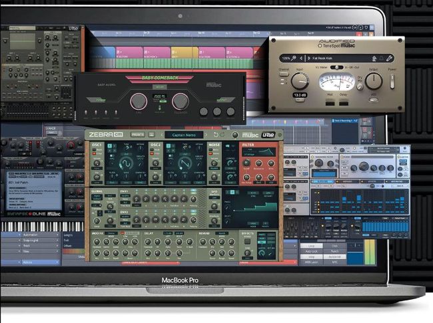
Task: Click the u-he logo badge in Zebra CM
Action: point(268,135)
